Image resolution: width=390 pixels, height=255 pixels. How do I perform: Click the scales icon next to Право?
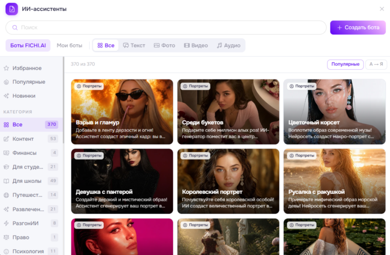6,238
